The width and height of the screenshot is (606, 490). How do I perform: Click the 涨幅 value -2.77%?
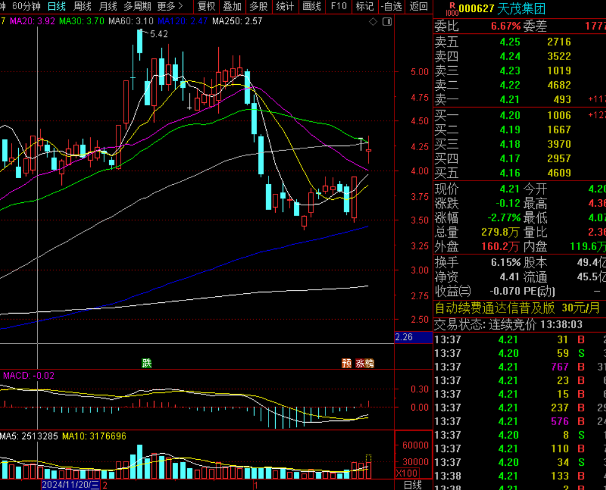coord(504,218)
